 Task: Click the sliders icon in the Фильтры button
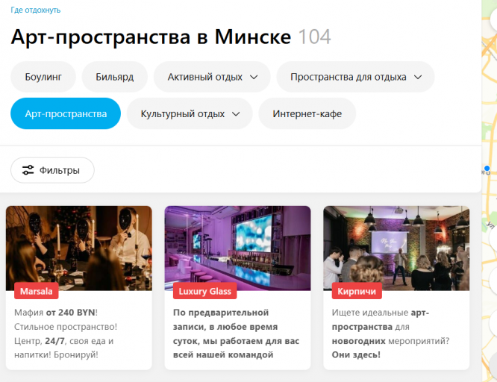click(28, 170)
